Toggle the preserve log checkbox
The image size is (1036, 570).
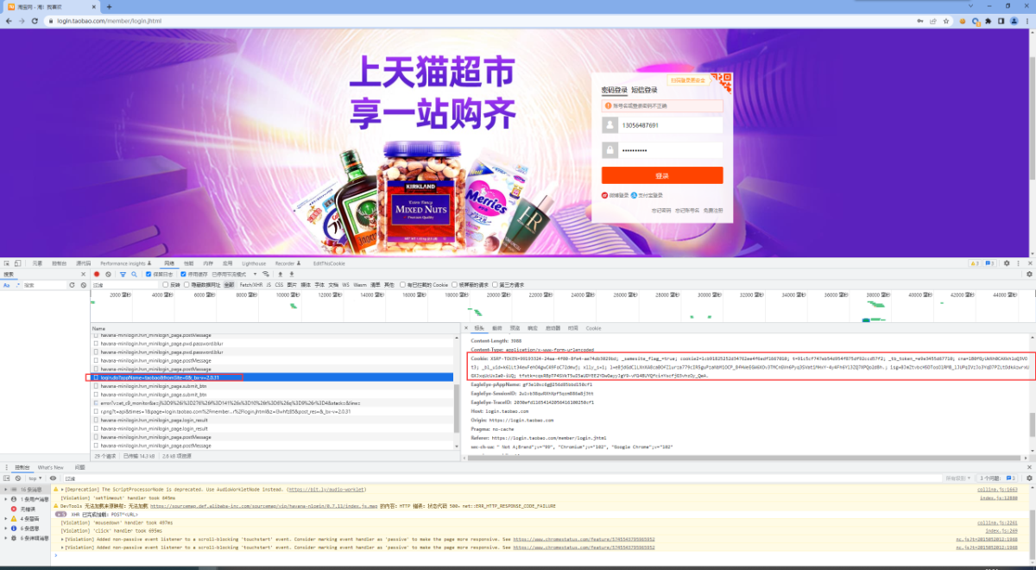(148, 275)
